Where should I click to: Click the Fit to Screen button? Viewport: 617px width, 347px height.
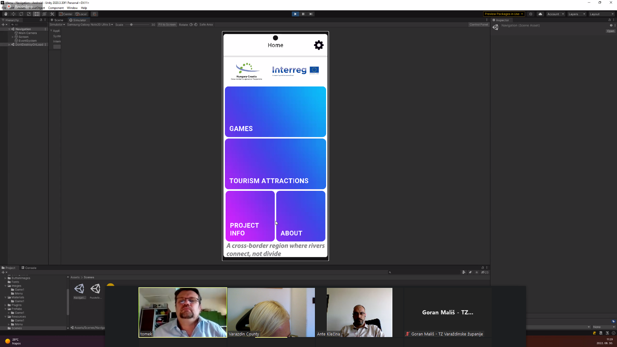click(x=167, y=25)
